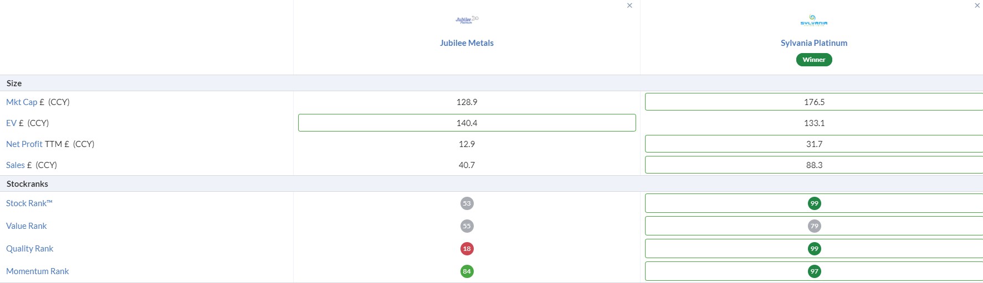This screenshot has height=283, width=983.
Task: Open the Momentum Rank metric link
Action: coord(38,271)
